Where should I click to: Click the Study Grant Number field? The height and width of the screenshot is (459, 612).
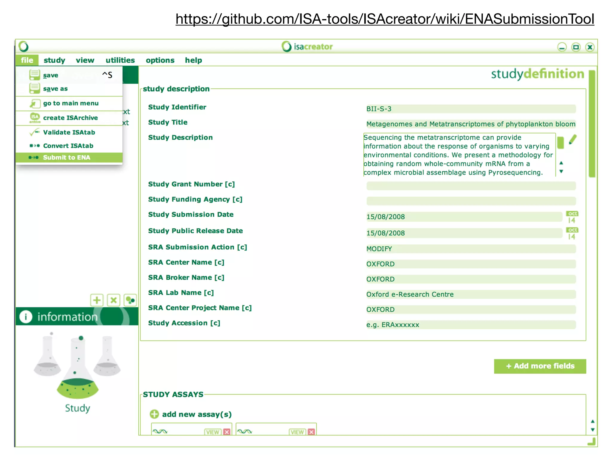point(471,186)
